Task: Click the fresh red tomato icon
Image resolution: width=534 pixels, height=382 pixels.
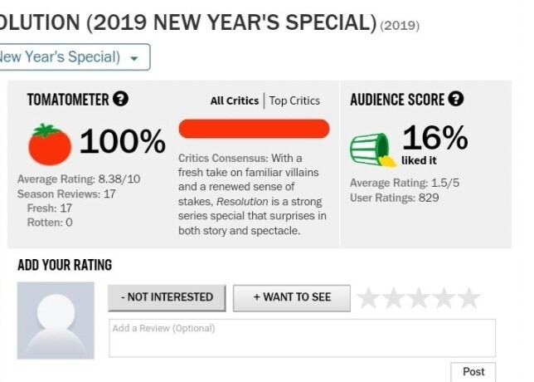Action: [x=50, y=144]
